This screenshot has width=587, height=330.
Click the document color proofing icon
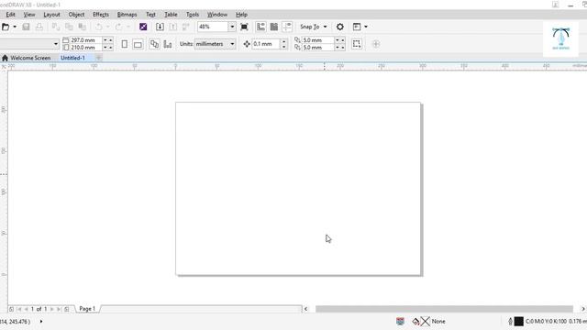(x=400, y=322)
